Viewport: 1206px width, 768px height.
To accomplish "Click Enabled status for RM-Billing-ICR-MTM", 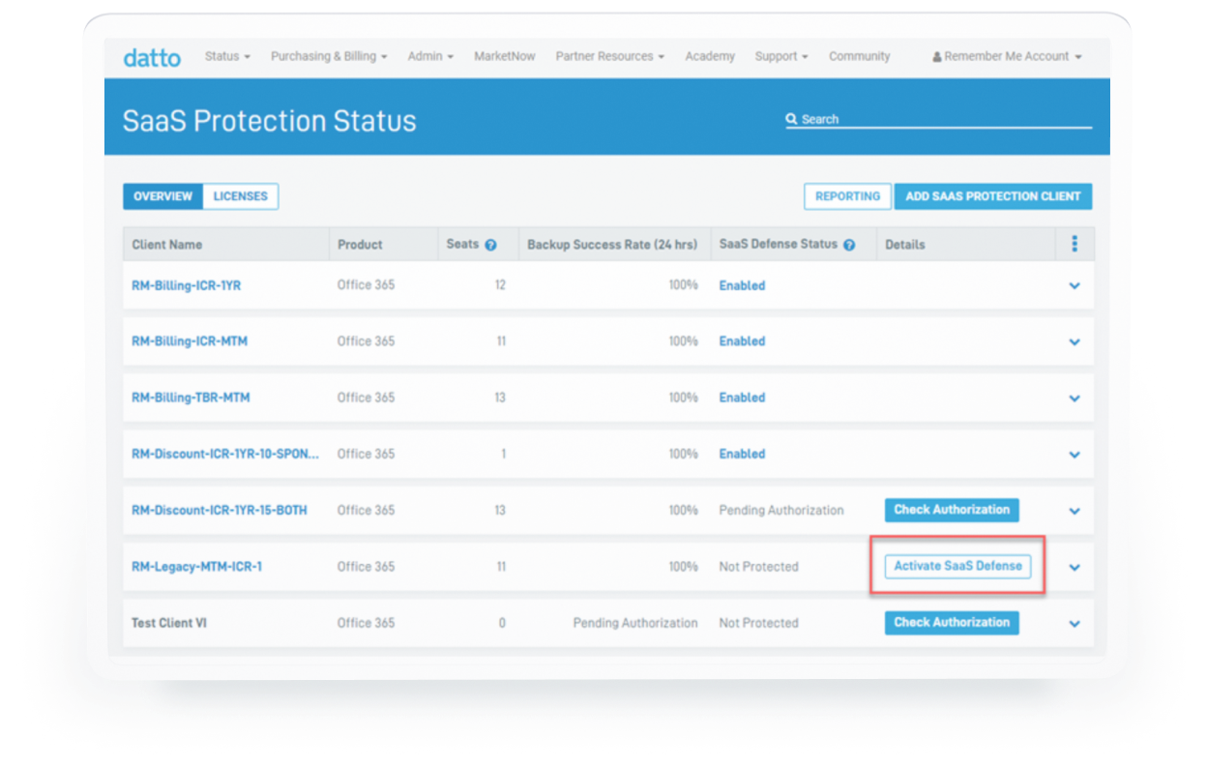I will [742, 341].
